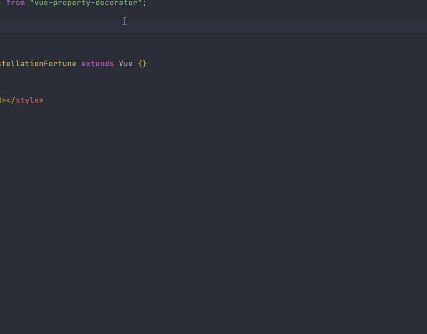Viewport: 427px width, 334px height.
Task: Click the 'Fortune' part of class name
Action: click(60, 63)
